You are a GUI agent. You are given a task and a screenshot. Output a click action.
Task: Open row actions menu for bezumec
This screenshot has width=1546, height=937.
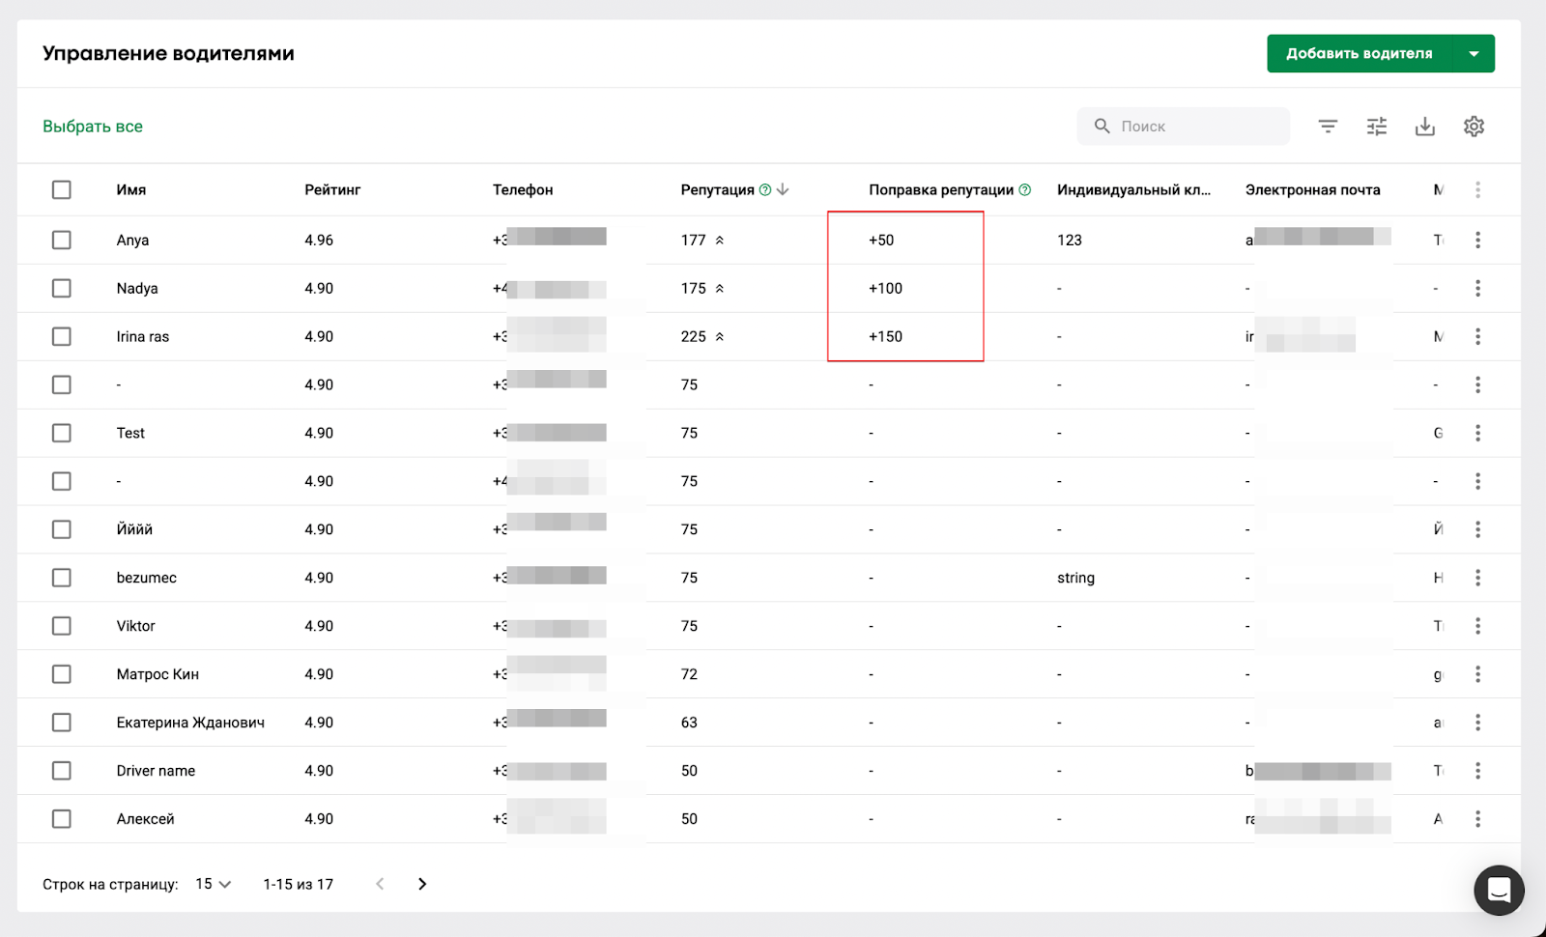[x=1477, y=578]
